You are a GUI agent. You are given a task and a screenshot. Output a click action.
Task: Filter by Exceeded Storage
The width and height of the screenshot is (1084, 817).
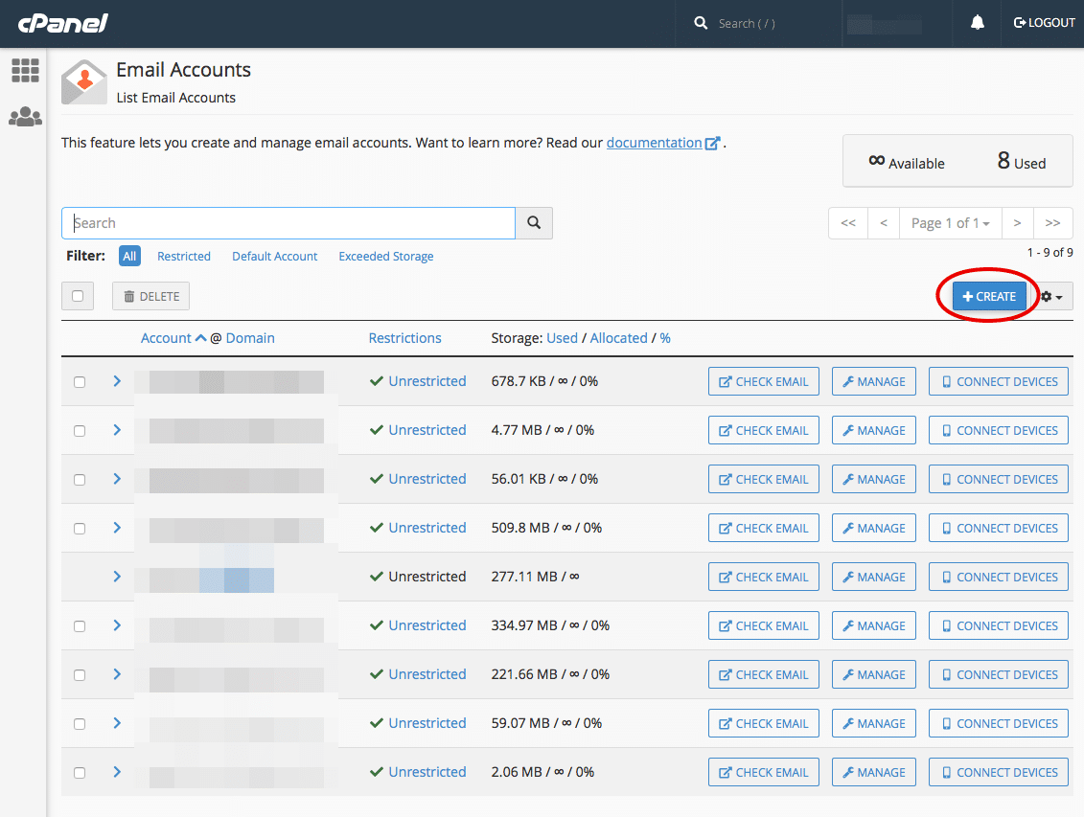click(x=385, y=257)
